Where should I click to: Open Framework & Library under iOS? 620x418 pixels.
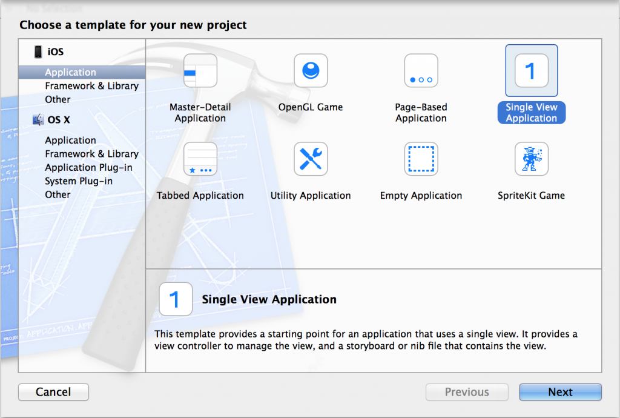91,86
